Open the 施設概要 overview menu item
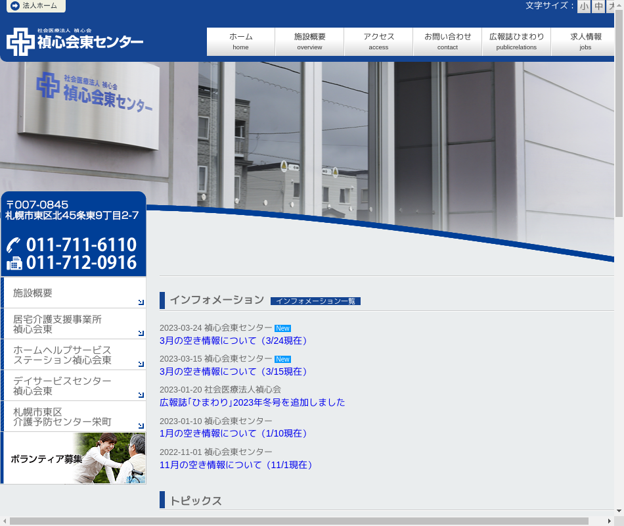This screenshot has width=624, height=526. [309, 41]
